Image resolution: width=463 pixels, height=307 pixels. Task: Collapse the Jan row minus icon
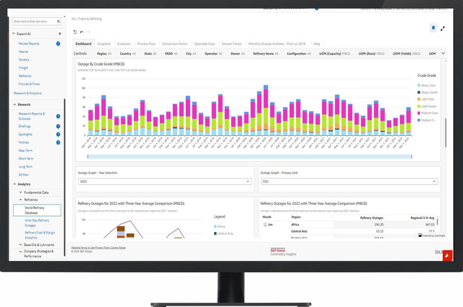(265, 225)
